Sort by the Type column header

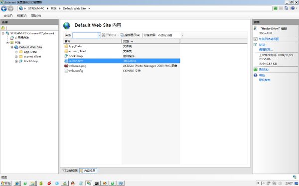150,41
